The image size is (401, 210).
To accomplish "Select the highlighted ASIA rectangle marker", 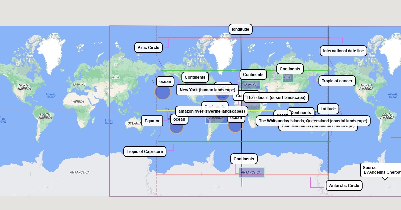I will pos(287,78).
